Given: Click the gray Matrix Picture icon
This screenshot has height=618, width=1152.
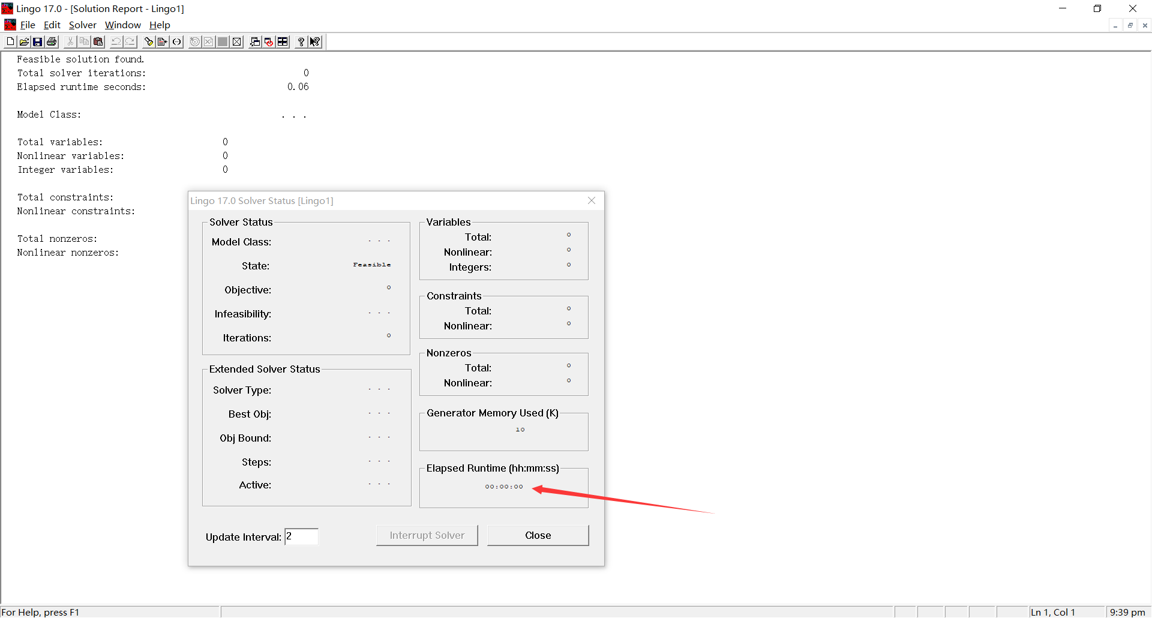Looking at the screenshot, I should (223, 41).
